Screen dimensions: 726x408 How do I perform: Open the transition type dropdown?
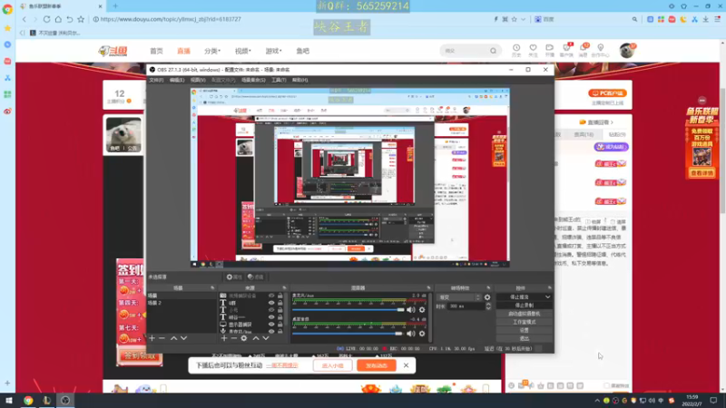point(459,297)
